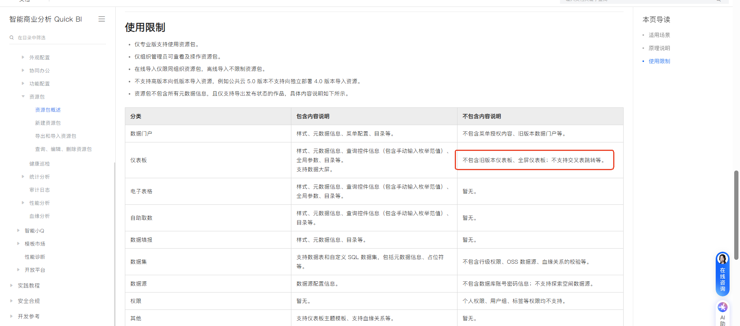
Task: Click the page vertical scrollbar thumb
Action: (x=736, y=215)
